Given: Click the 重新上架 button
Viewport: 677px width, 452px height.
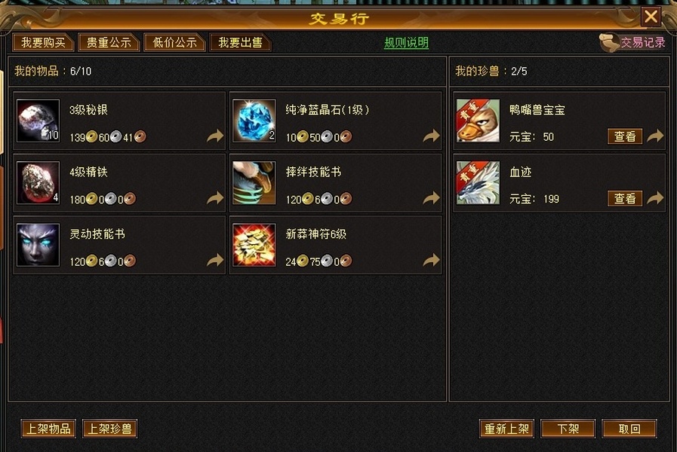Looking at the screenshot, I should tap(506, 429).
